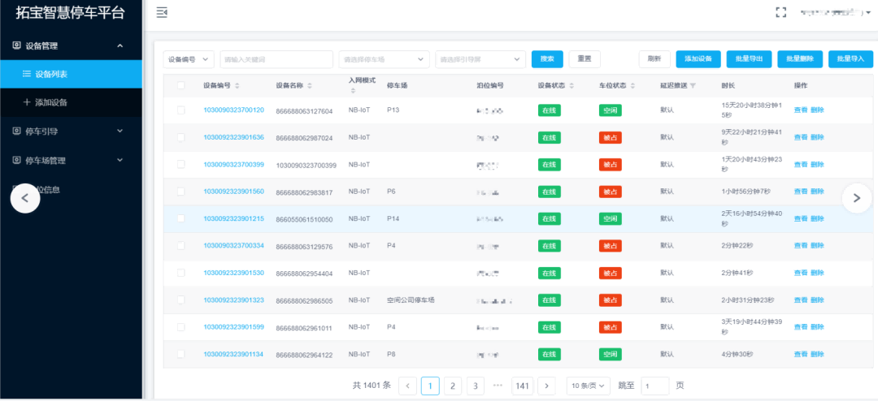
Task: Check the row for device 1030092323901323
Action: pyautogui.click(x=180, y=300)
